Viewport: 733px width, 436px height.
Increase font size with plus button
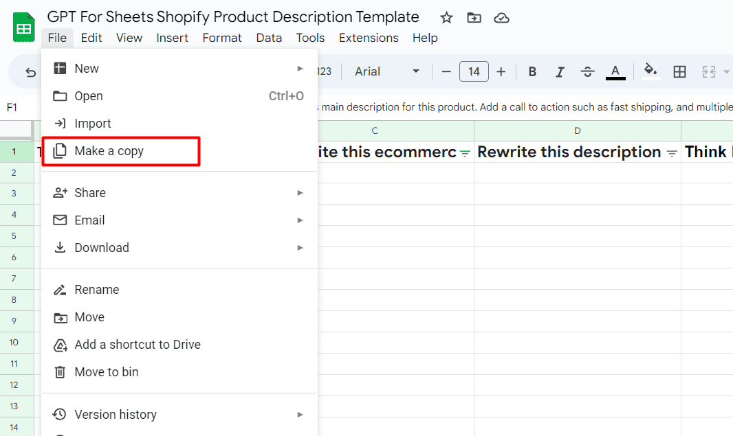click(501, 71)
